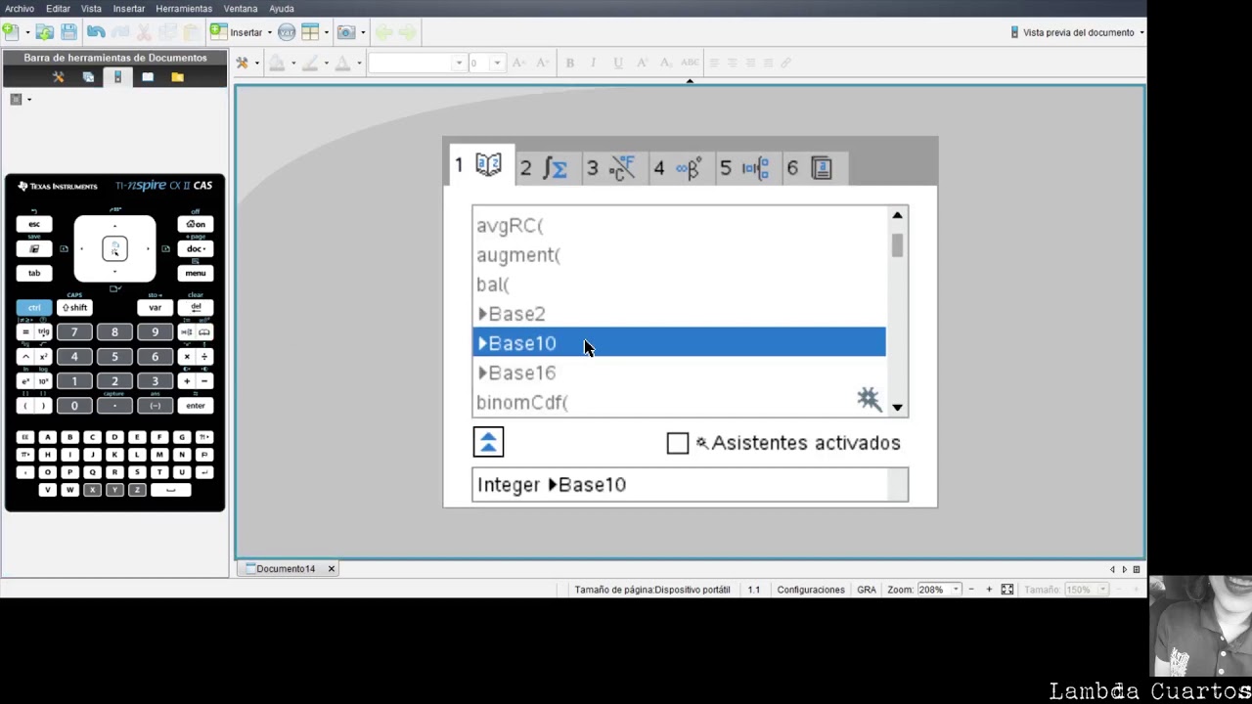Click the tools wrench icon in formatting bar
1252x704 pixels.
tap(243, 63)
